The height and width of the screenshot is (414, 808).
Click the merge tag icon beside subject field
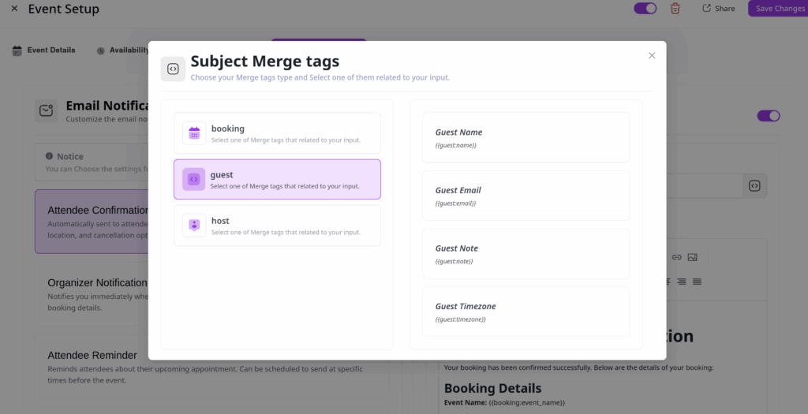[754, 186]
